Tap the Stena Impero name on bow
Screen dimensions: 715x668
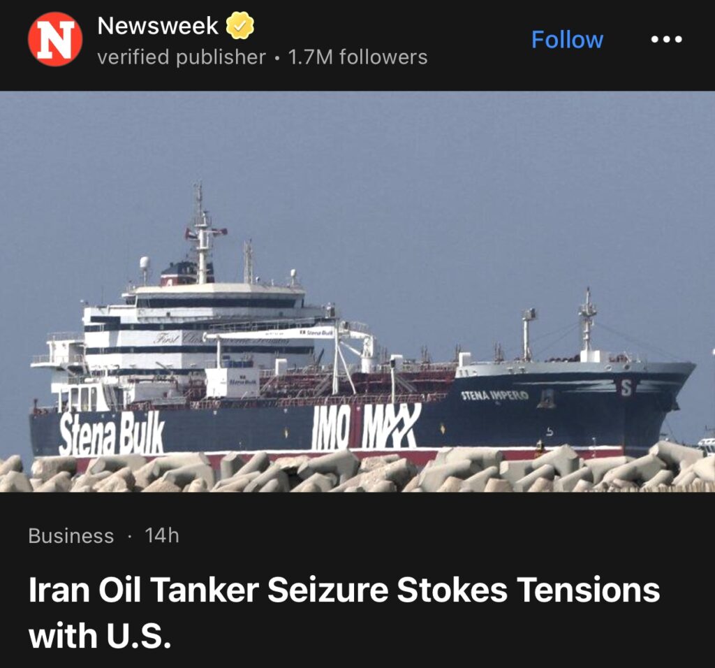pyautogui.click(x=495, y=395)
